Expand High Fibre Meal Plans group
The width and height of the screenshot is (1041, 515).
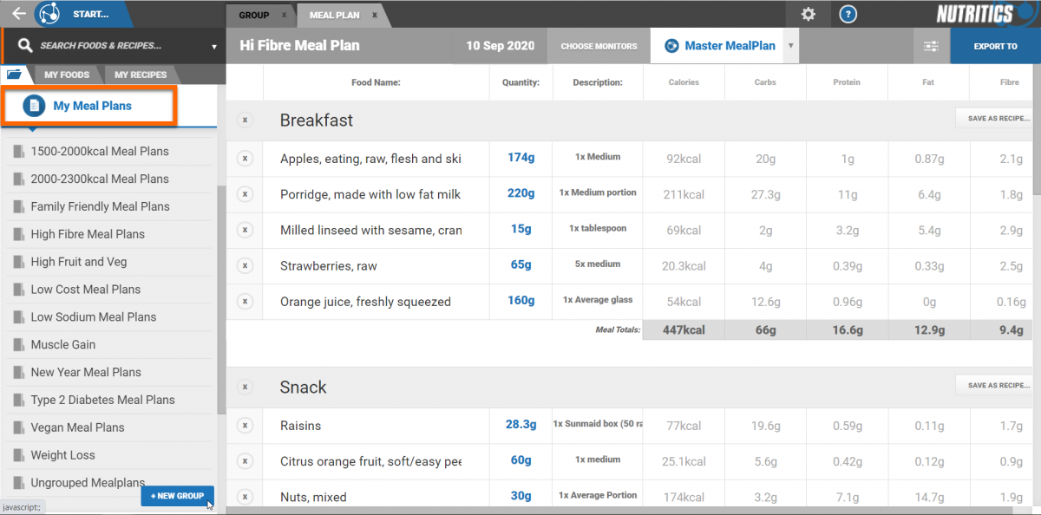pyautogui.click(x=88, y=234)
